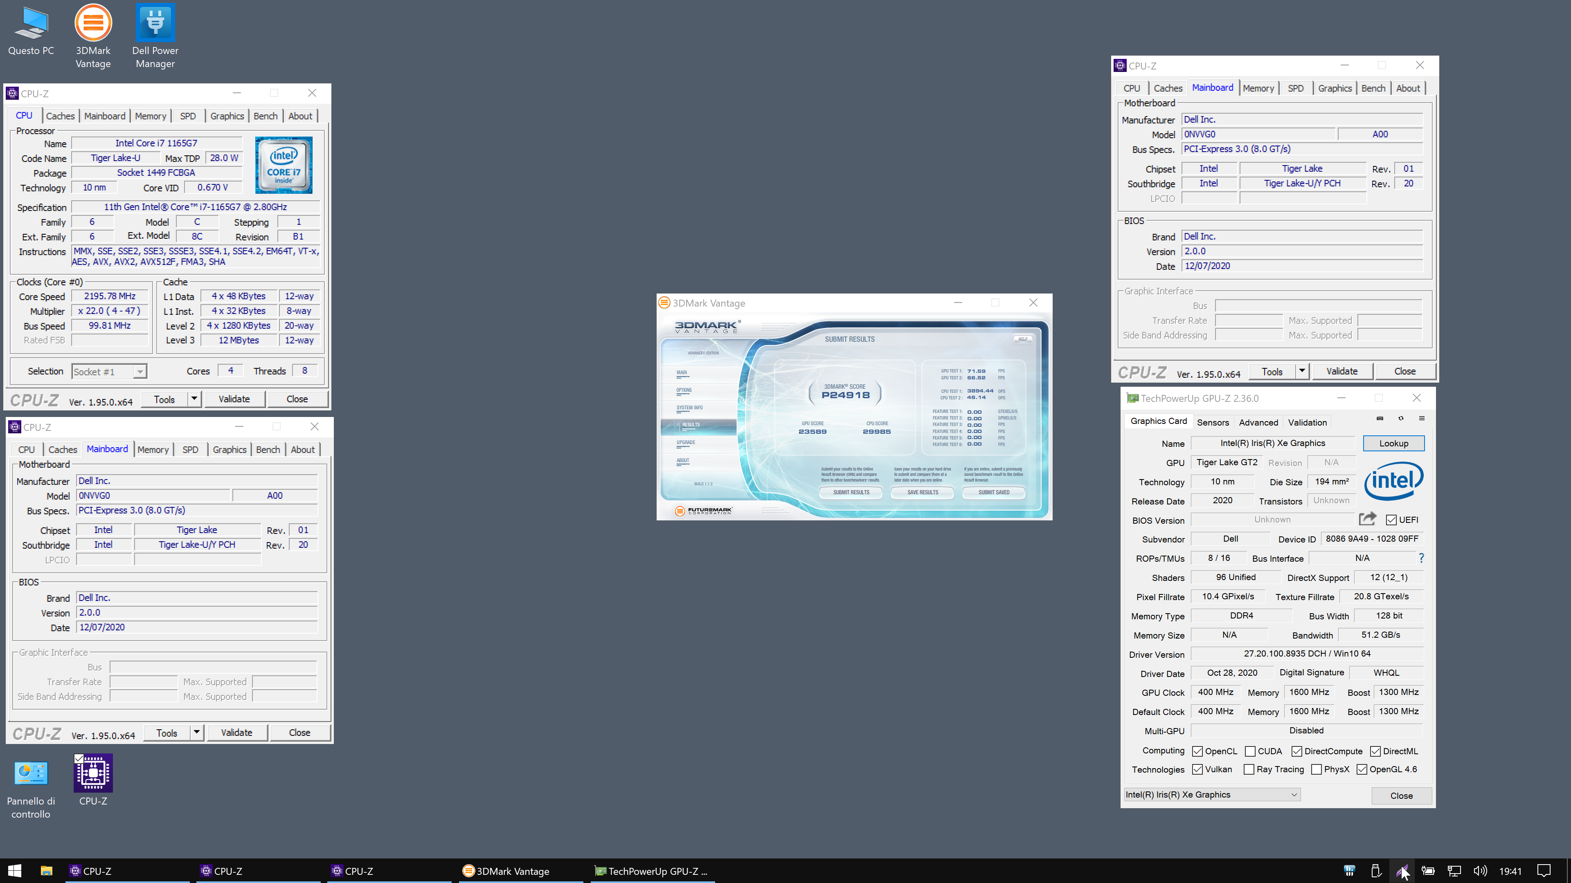Click the battery power tray icon
This screenshot has width=1571, height=883.
(x=1428, y=871)
